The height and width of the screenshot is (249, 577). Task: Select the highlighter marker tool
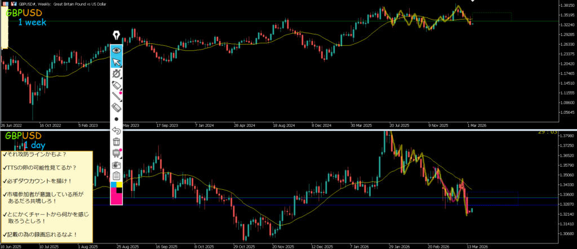[116, 86]
